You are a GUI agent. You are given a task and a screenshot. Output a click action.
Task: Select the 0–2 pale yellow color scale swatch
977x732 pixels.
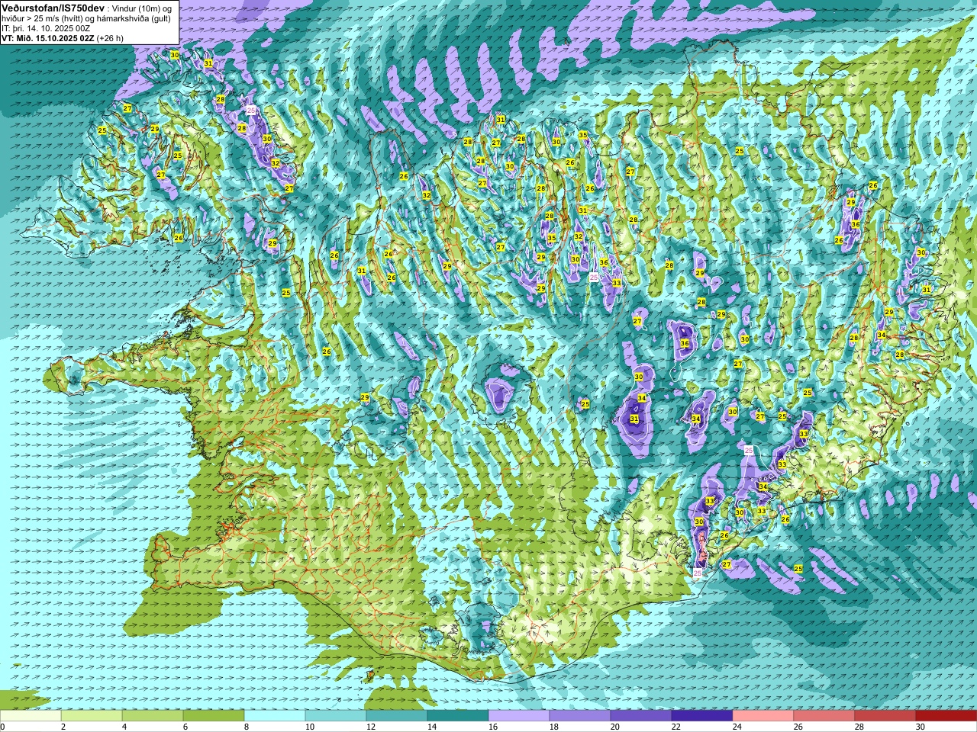point(31,715)
